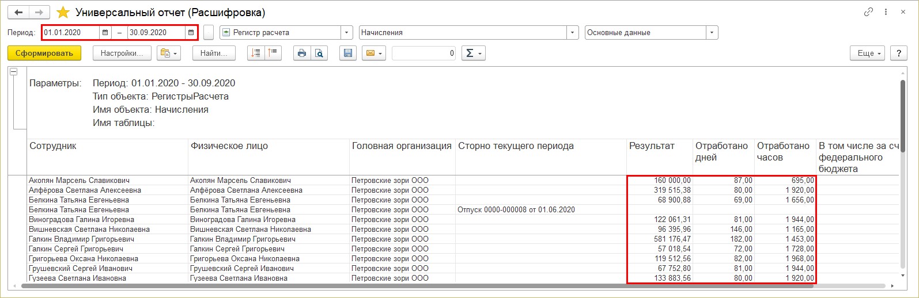
Task: Select employee cell Алфёрова Светлана Алексеевна
Action: 108,190
